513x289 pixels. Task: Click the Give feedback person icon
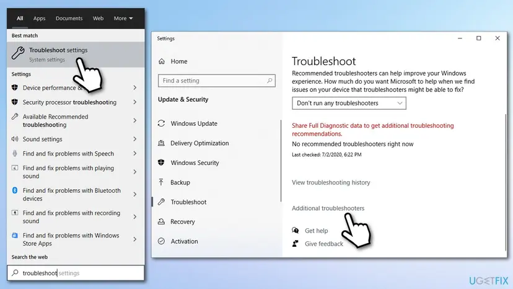[296, 244]
